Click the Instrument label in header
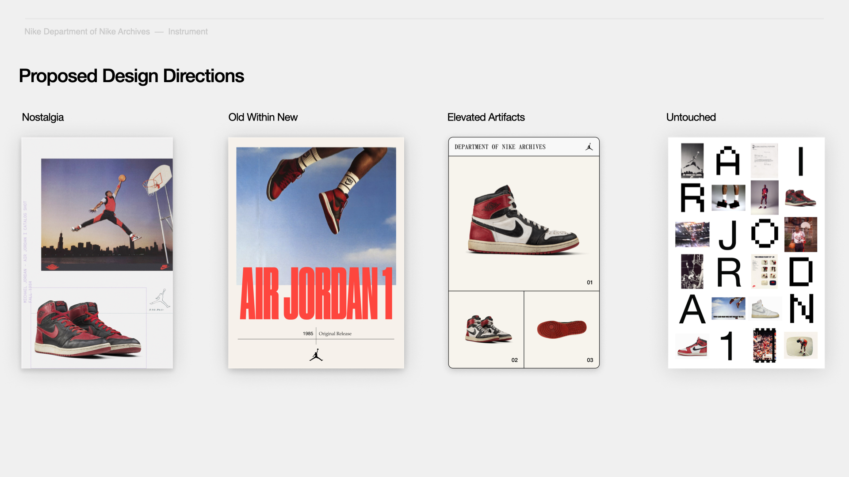This screenshot has height=477, width=849. tap(188, 32)
